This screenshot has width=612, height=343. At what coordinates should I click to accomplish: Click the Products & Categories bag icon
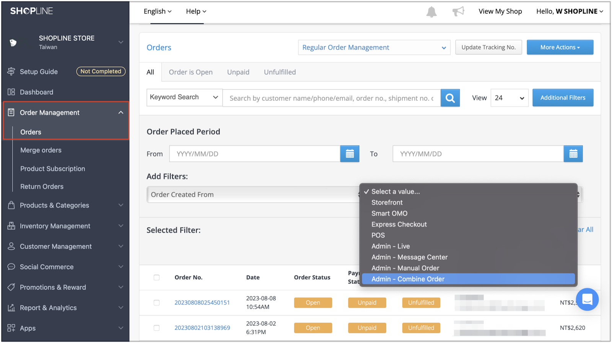click(11, 205)
